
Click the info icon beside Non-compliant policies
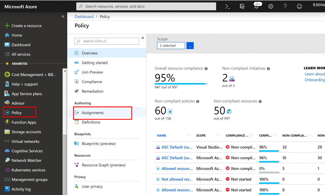click(198, 102)
